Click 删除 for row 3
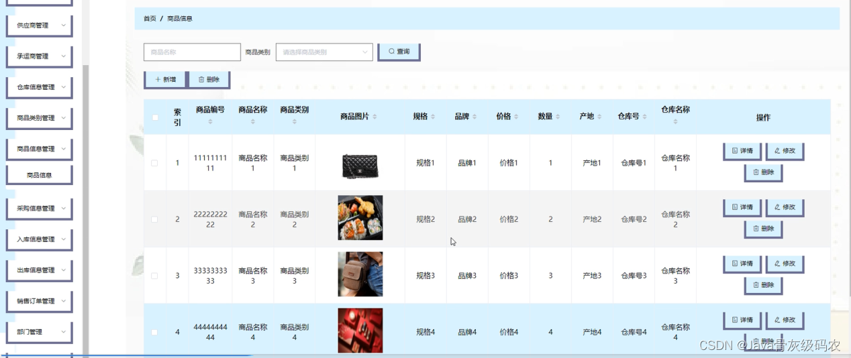 pos(763,285)
